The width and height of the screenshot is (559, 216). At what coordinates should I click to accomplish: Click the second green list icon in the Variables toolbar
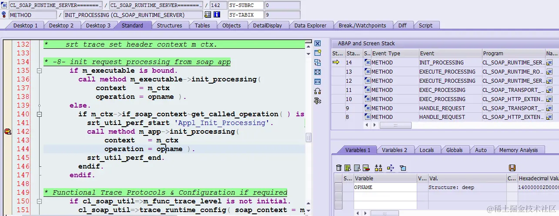click(x=348, y=168)
